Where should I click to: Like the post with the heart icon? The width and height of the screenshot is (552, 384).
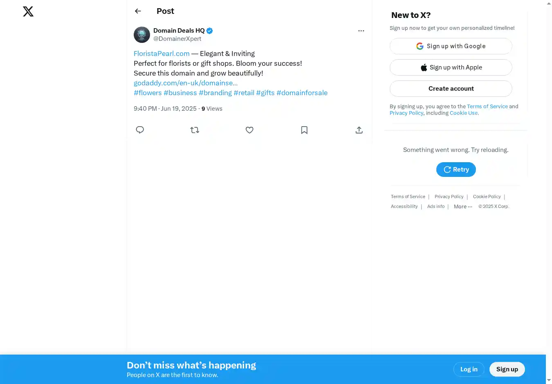point(249,130)
